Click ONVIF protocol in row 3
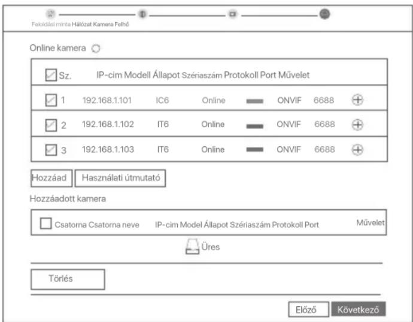 coord(289,149)
